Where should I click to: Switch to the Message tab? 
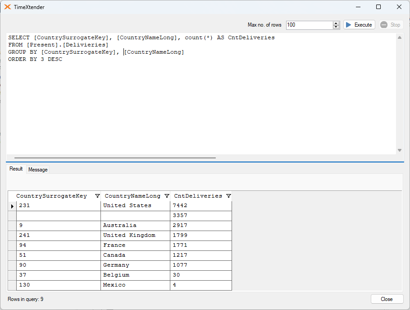(x=38, y=169)
